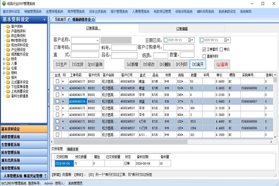This screenshot has height=186, width=279.
Task: Expand the 仓库 tree node
Action: coord(4,68)
